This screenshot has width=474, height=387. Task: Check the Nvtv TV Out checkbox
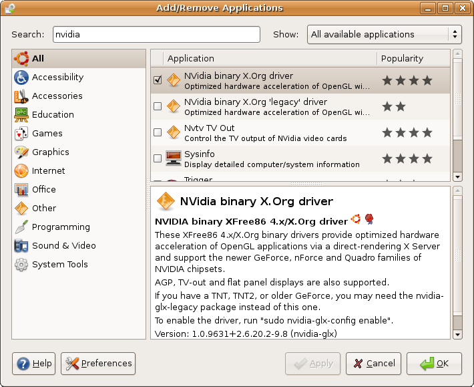158,132
